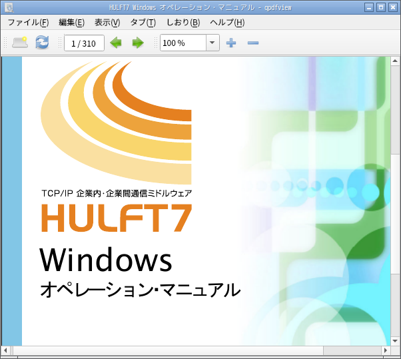
Task: Click the 'Windows' heading on the page
Action: [x=106, y=260]
